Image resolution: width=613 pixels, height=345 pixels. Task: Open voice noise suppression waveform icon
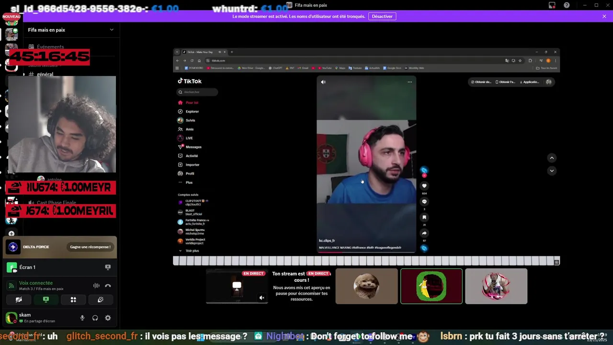pos(96,286)
